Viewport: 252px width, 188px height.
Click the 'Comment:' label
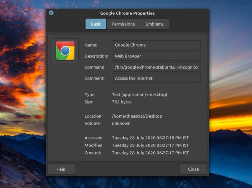(94, 78)
